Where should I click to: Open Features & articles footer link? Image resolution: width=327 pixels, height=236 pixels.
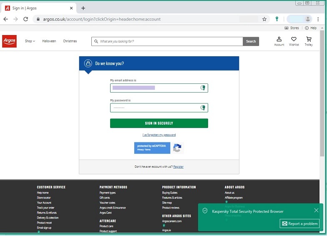coord(172,198)
